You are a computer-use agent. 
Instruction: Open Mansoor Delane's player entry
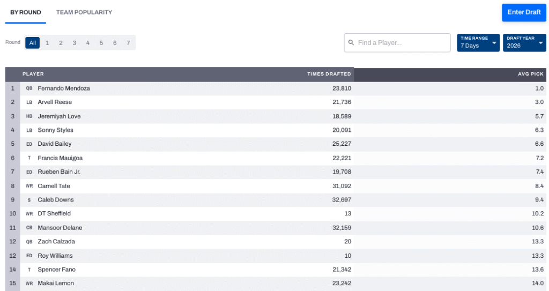[x=60, y=228]
